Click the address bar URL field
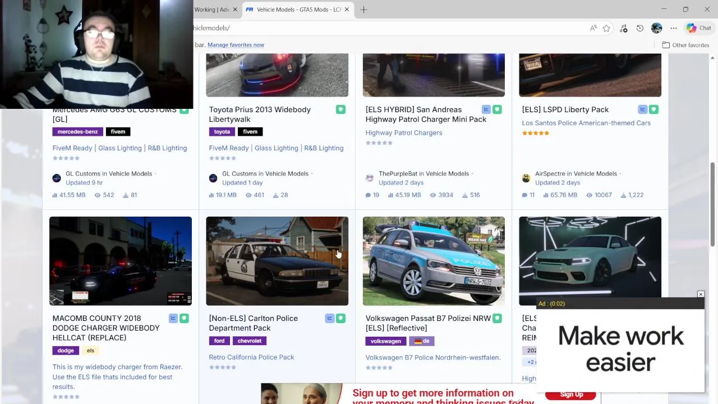The height and width of the screenshot is (404, 718). tap(387, 28)
